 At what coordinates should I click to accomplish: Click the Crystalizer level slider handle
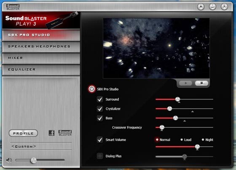point(169,109)
